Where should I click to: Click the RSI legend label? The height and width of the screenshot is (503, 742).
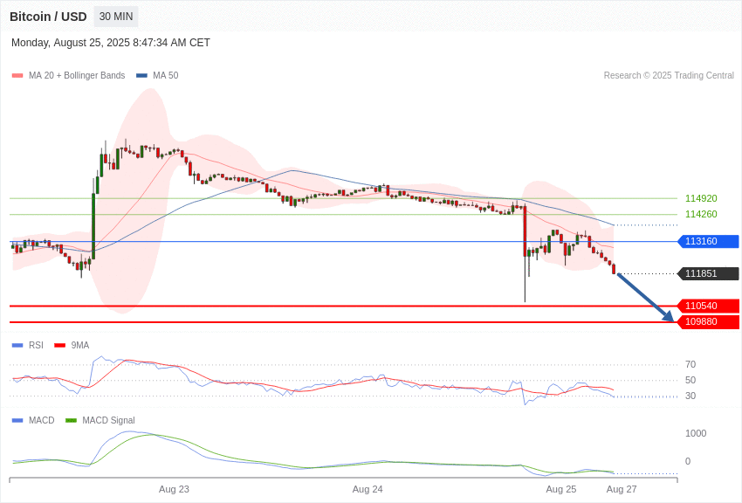(x=36, y=346)
